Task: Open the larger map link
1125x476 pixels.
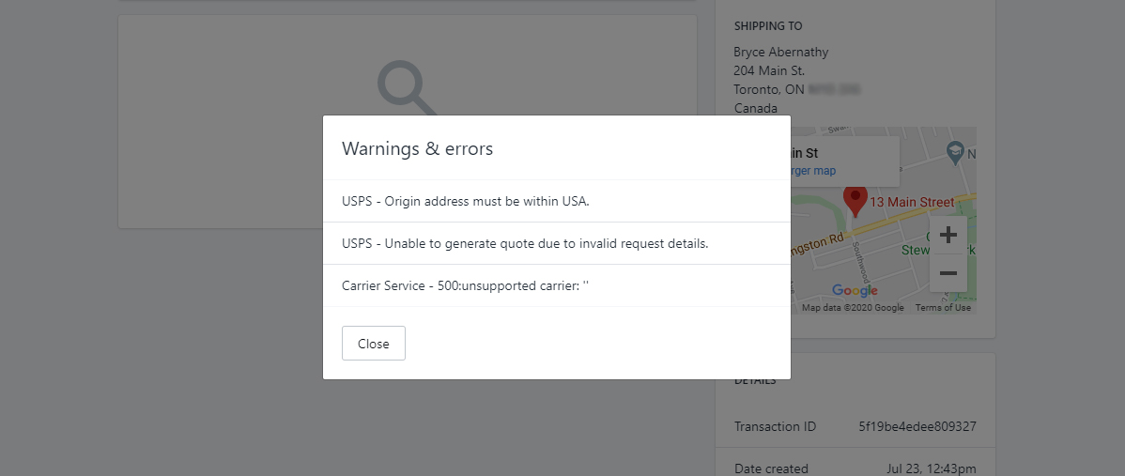Action: click(813, 171)
